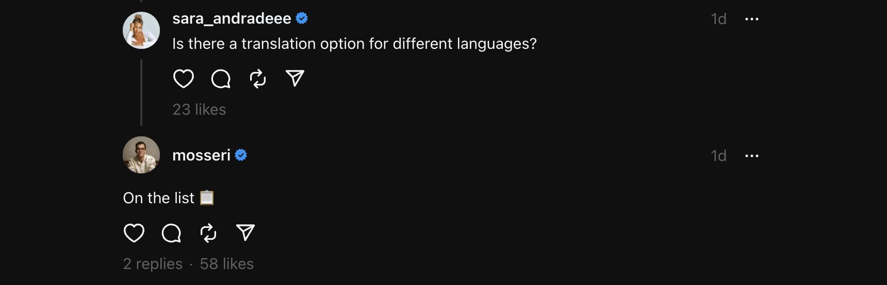Click sara_andradeee's verified badge
This screenshot has height=285, width=887.
pos(302,19)
